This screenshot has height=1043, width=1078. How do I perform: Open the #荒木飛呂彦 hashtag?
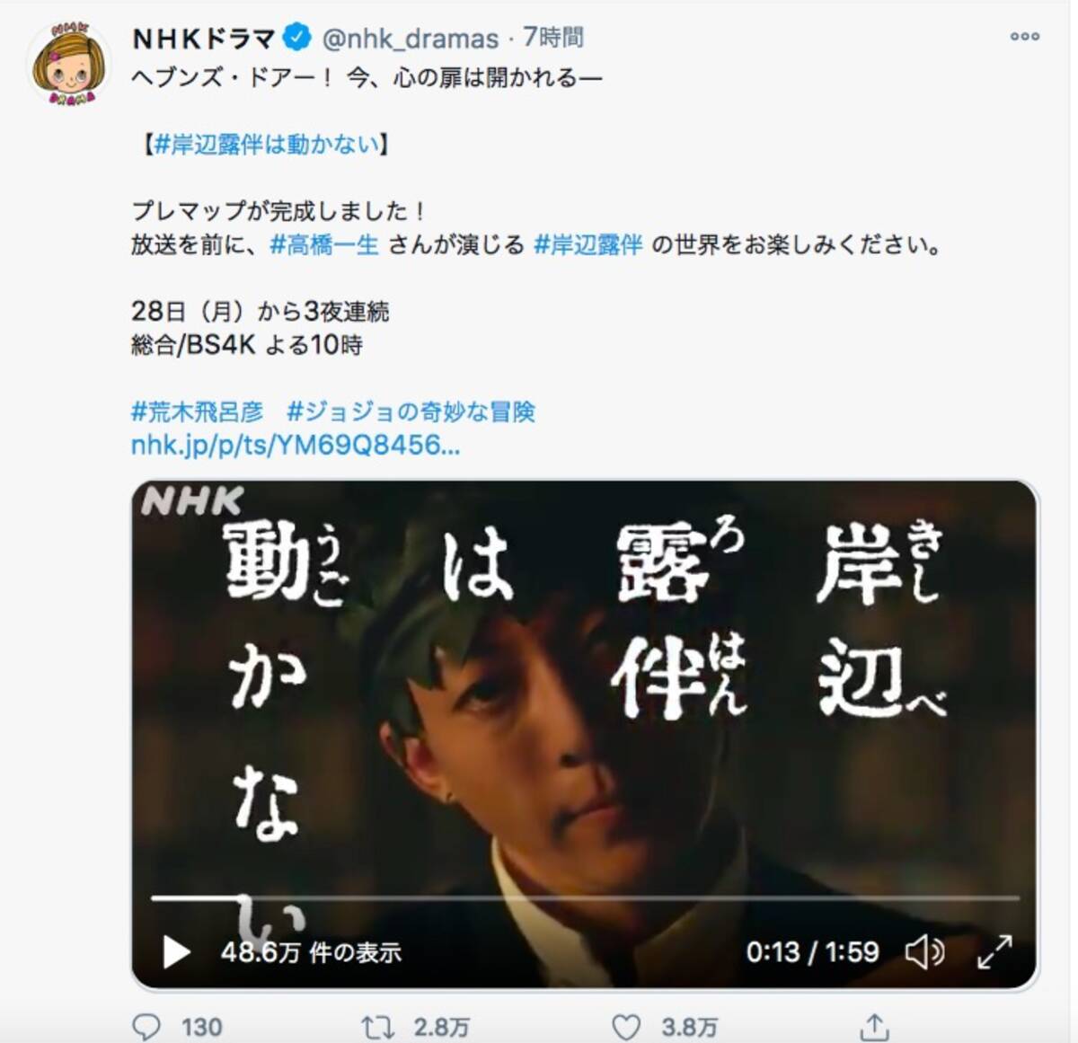pos(198,411)
